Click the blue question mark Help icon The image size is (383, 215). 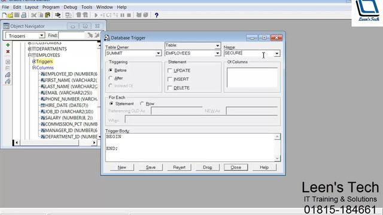157,15
